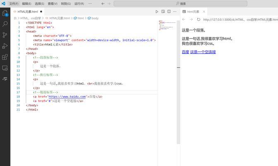Go forward with the title bar arrow
This screenshot has width=278, height=166.
pyautogui.click(x=109, y=4)
